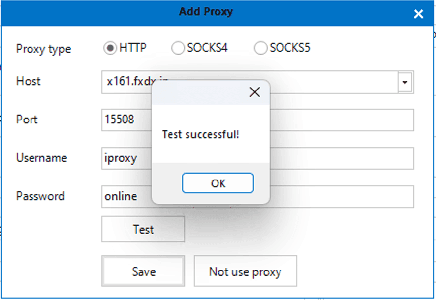Close the Add Proxy dialog
The image size is (436, 300).
418,14
